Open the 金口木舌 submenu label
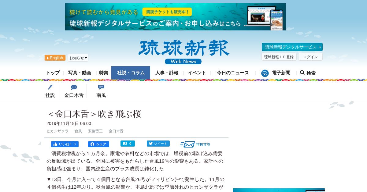This screenshot has width=367, height=192. click(74, 95)
